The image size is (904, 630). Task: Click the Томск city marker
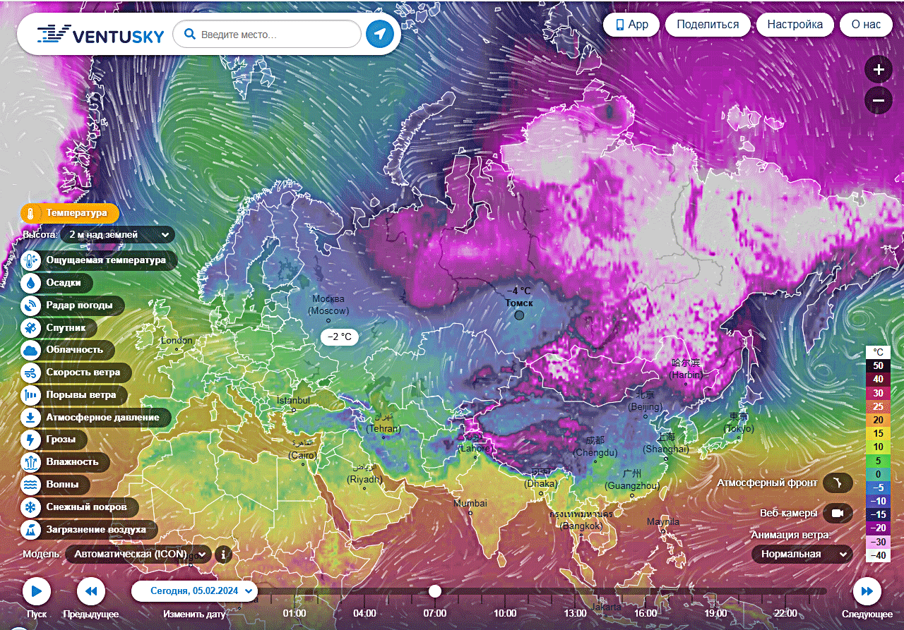point(519,315)
